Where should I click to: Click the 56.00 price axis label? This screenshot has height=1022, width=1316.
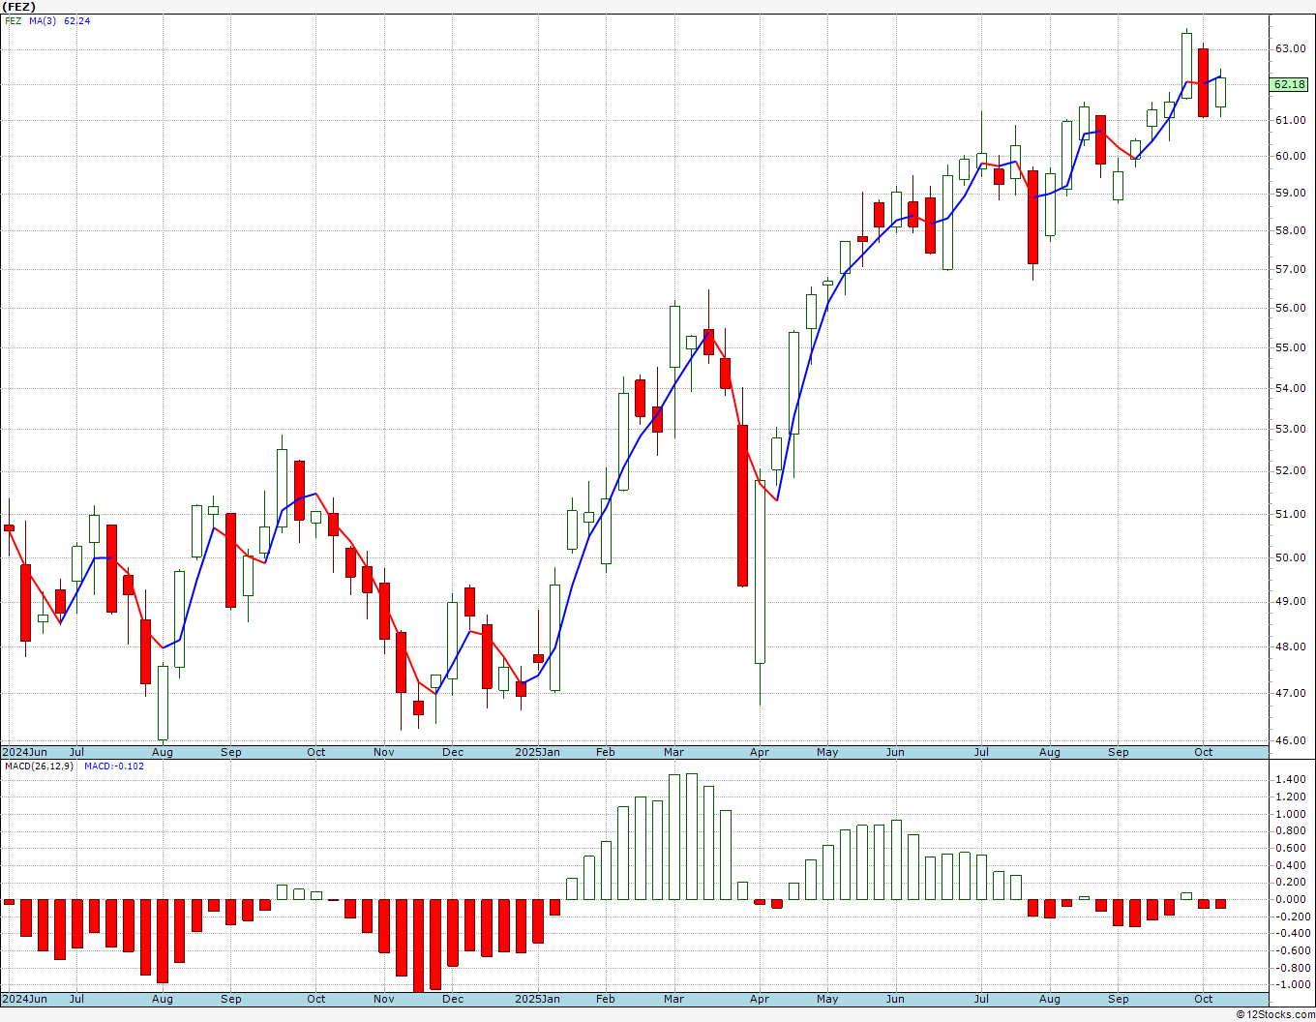(x=1289, y=308)
